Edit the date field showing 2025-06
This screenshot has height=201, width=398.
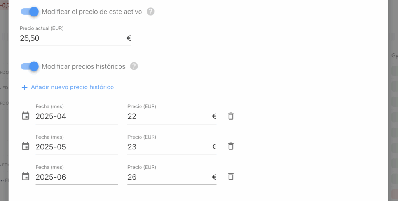[x=76, y=177]
